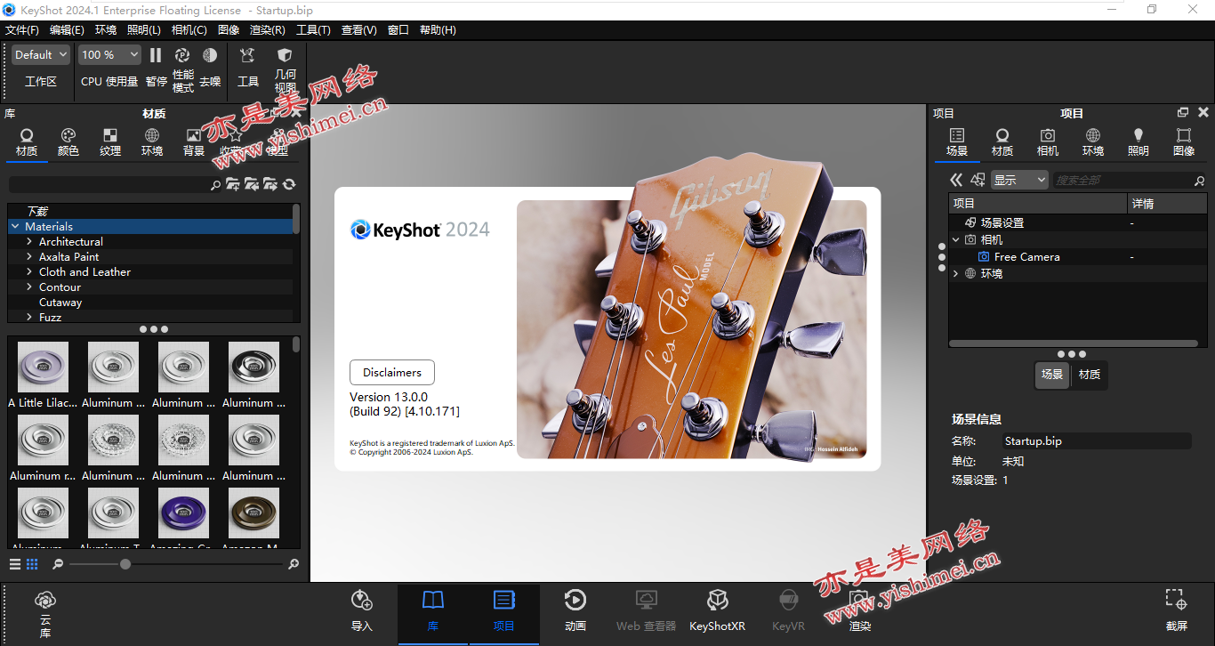
Task: Open the 渲染(R) menu
Action: (268, 30)
